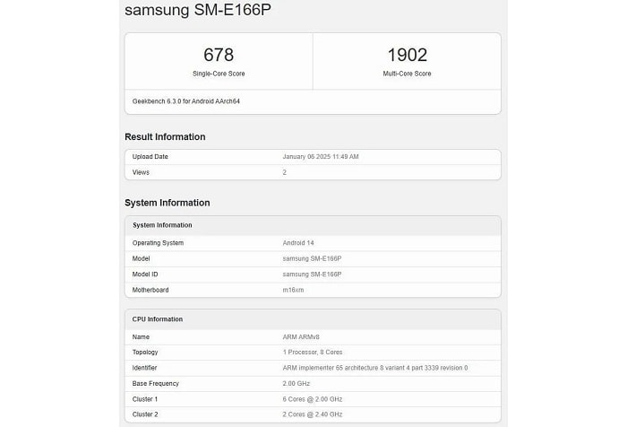The image size is (627, 427).
Task: Click the Multi-Core Score label
Action: tap(408, 74)
